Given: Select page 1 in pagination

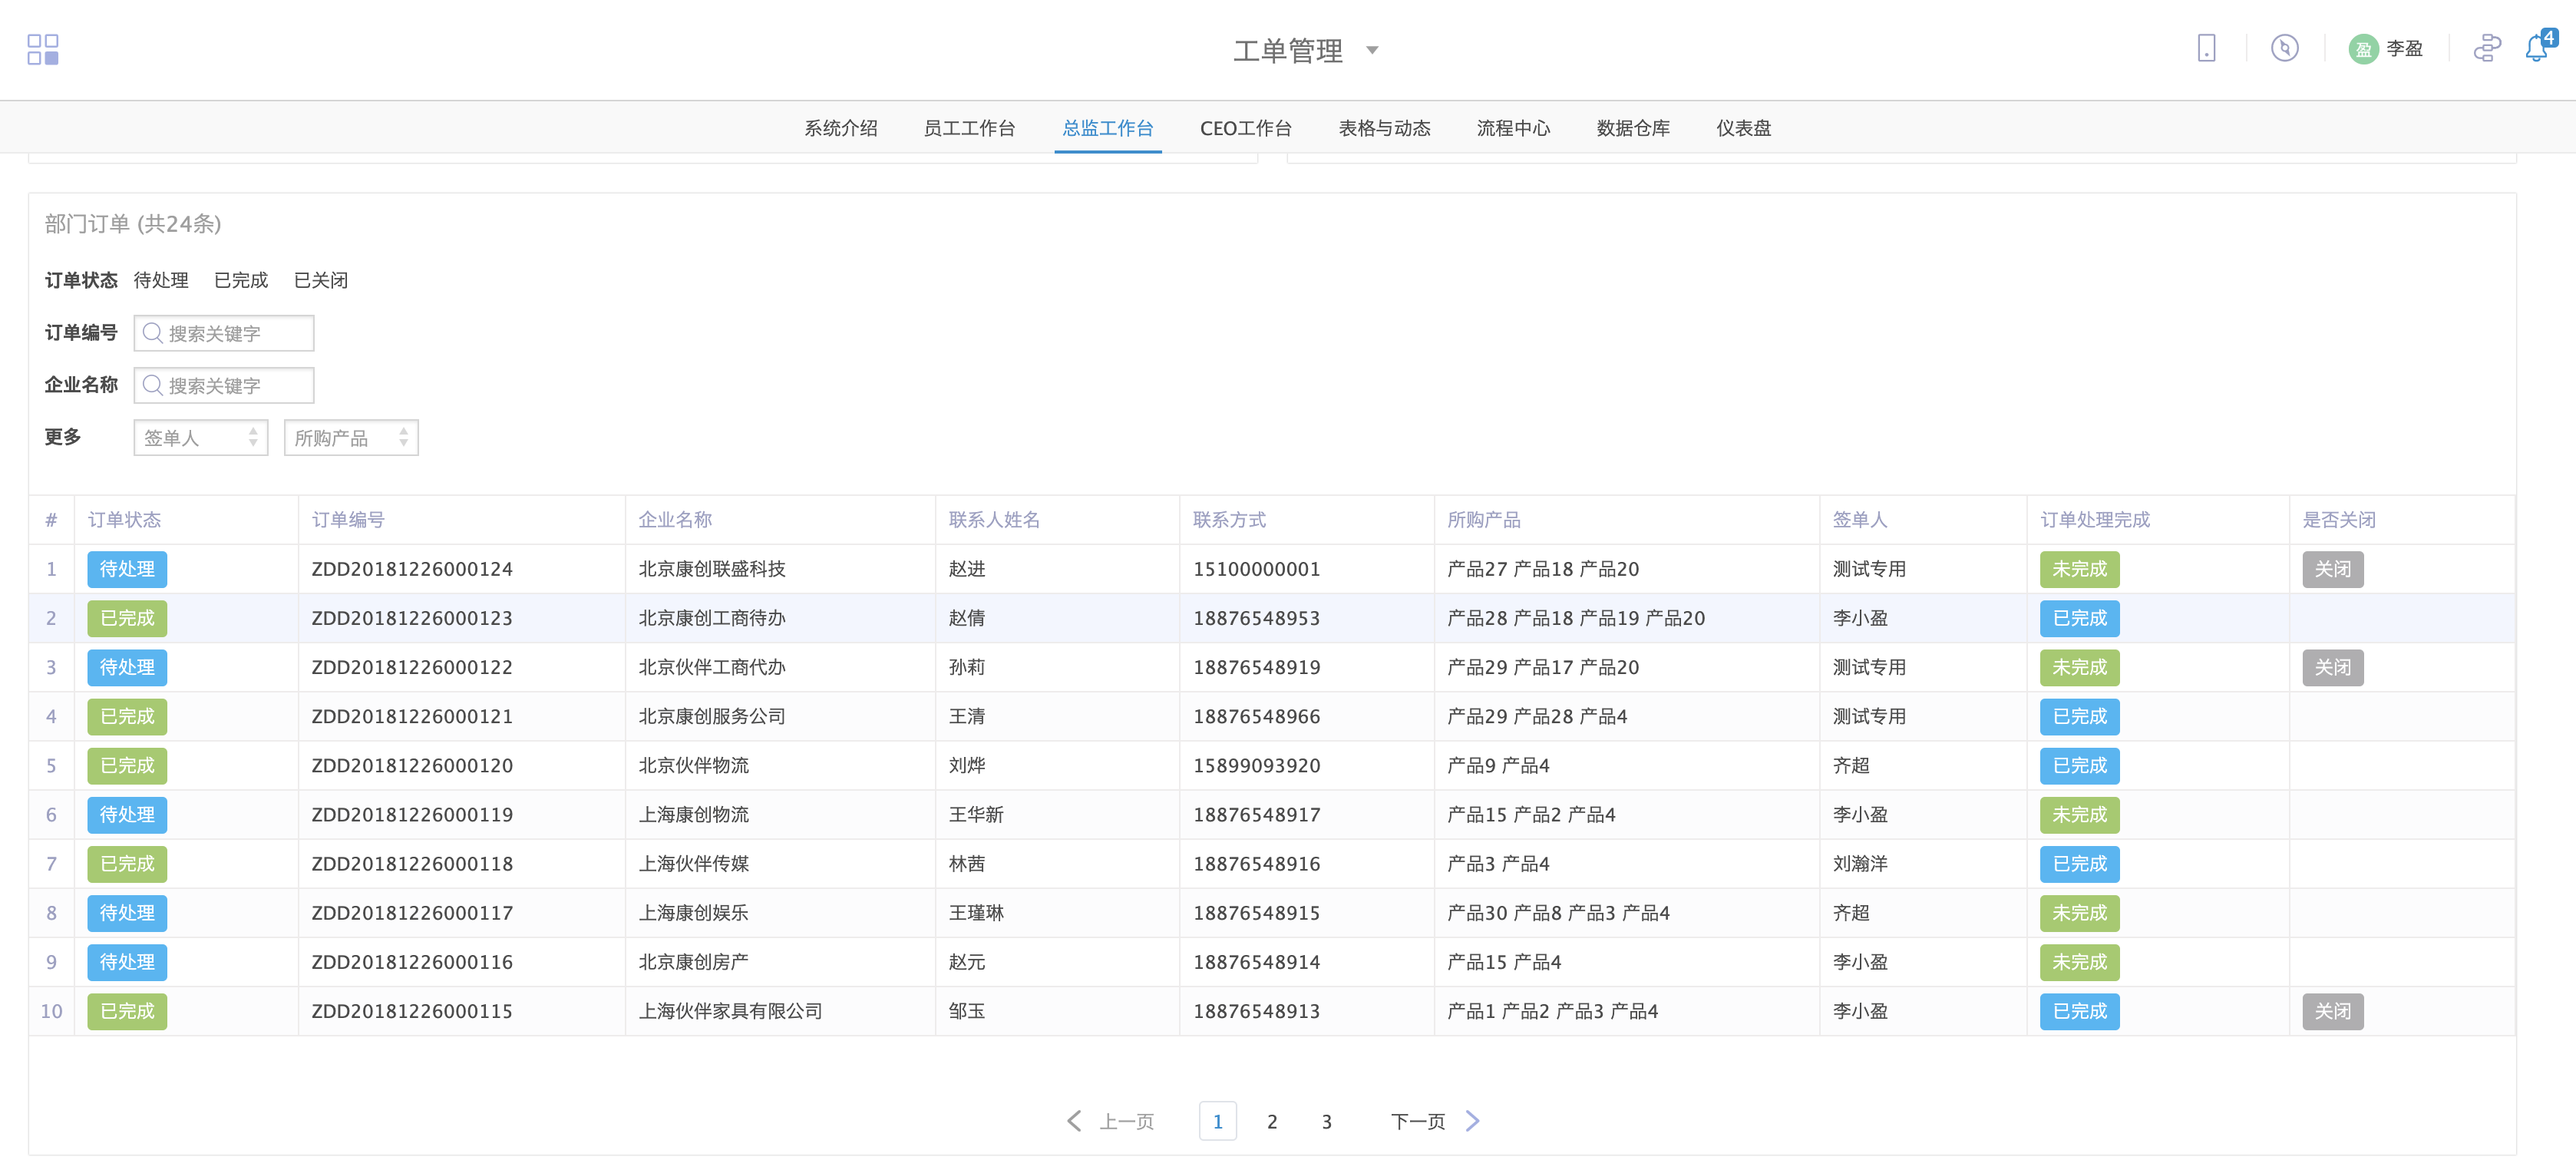Looking at the screenshot, I should (x=1217, y=1121).
